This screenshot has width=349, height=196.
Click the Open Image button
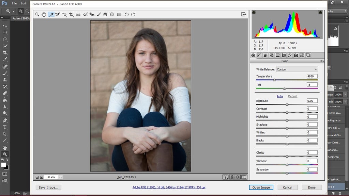tap(261, 187)
